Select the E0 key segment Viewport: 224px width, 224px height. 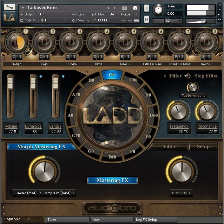point(148,136)
